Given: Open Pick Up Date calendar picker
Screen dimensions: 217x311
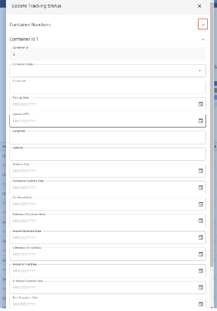Looking at the screenshot, I should 201,104.
